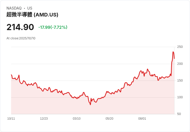
Task: Click the lowest dip of the price line
Action: pyautogui.click(x=90, y=105)
